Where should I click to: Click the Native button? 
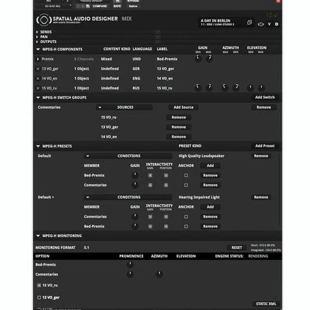tap(133, 6)
